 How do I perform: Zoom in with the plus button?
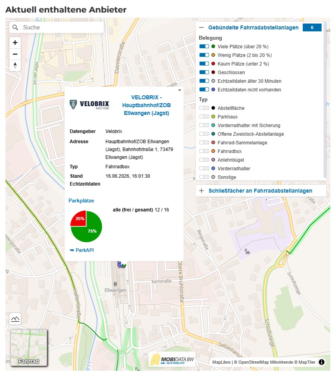(x=15, y=43)
